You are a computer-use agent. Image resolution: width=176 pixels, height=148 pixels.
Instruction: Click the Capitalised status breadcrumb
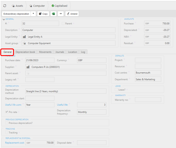59,6
